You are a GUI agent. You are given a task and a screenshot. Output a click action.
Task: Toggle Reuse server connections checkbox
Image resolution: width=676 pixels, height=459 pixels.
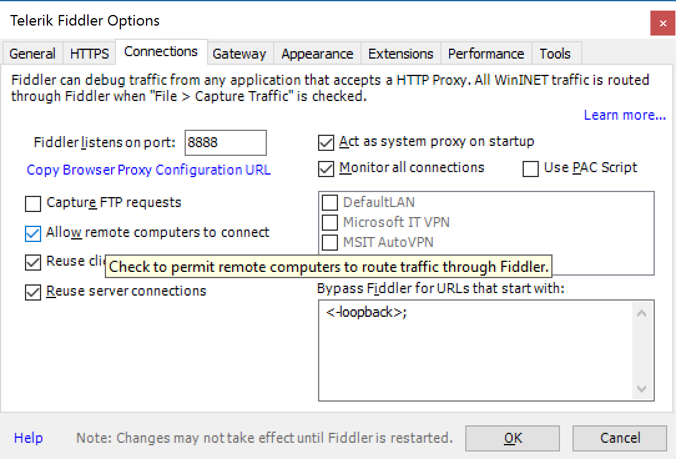33,292
